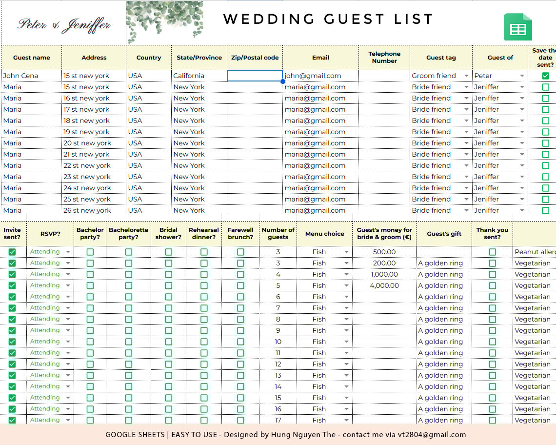Select the 'Guest name' column header
Viewport: 556px width, 445px height.
pos(32,58)
